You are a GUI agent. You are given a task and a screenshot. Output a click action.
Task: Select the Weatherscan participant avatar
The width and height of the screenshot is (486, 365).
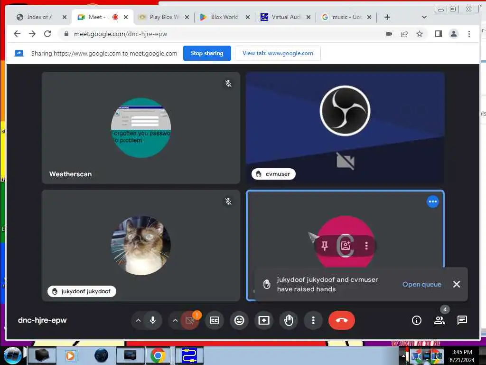tap(141, 127)
